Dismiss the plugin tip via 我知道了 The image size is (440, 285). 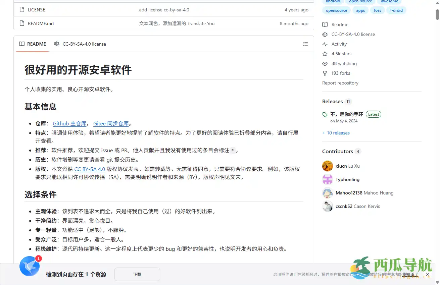[410, 274]
